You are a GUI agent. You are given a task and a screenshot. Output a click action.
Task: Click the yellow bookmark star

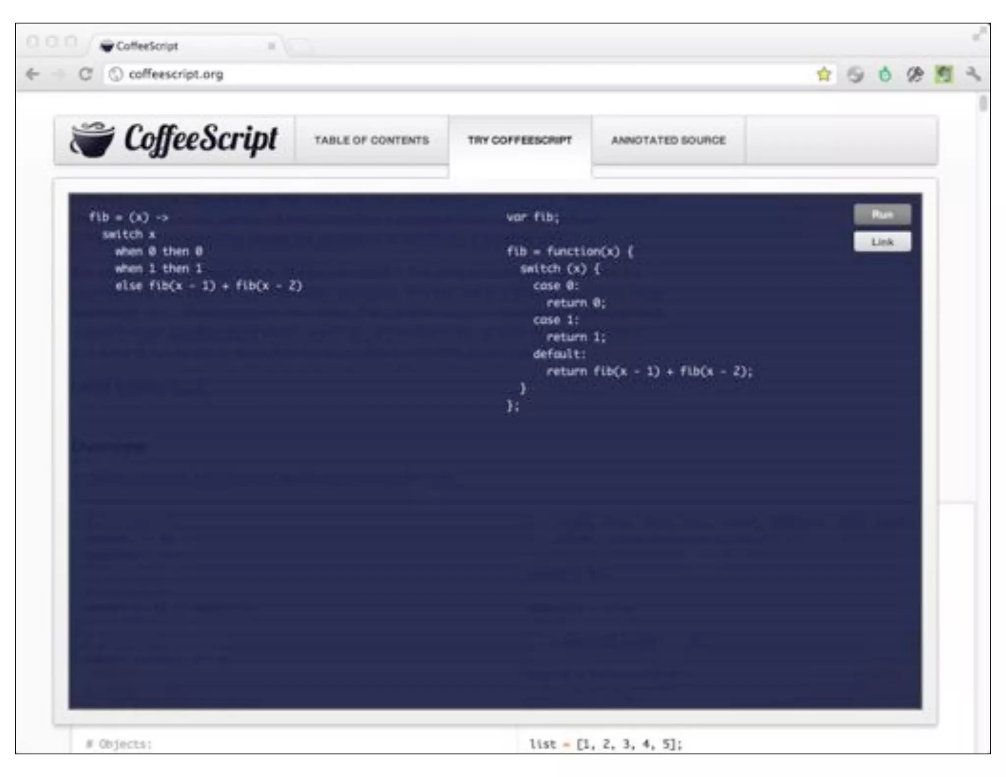point(824,75)
